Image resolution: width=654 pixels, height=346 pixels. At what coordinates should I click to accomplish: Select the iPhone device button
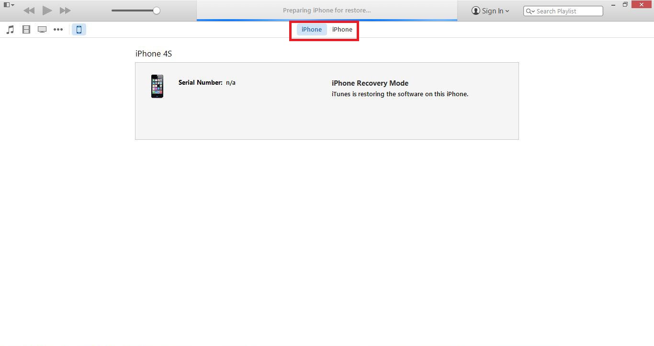pyautogui.click(x=79, y=30)
